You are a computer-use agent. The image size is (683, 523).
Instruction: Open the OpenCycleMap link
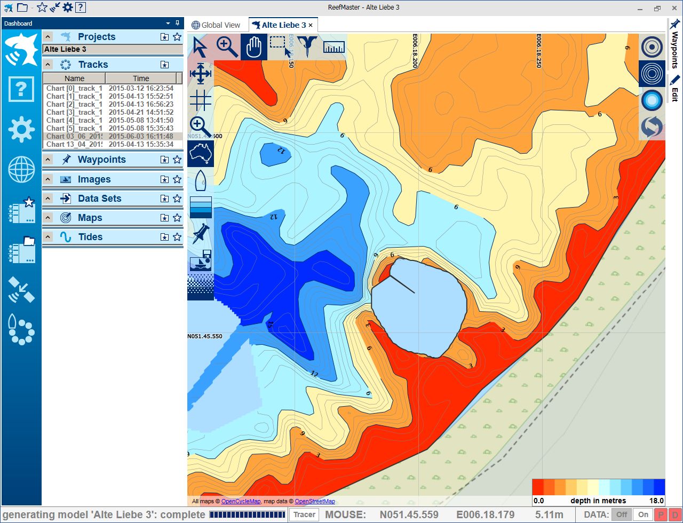point(241,501)
